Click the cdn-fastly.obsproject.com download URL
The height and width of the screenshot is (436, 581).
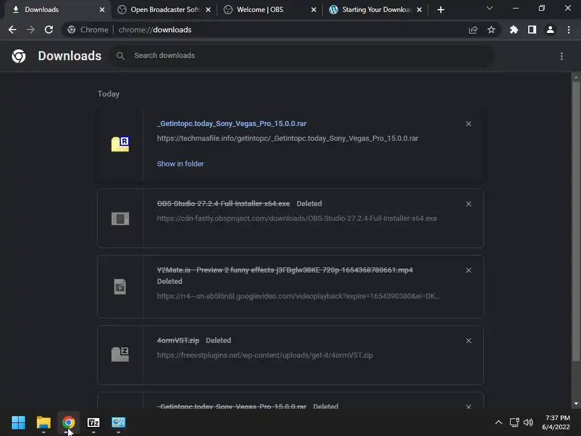pyautogui.click(x=297, y=219)
